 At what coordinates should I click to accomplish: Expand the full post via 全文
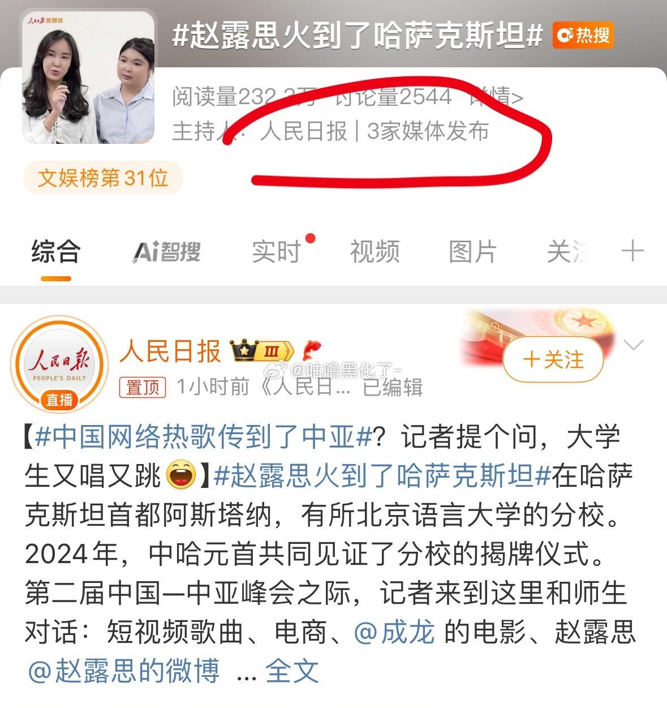point(292,671)
